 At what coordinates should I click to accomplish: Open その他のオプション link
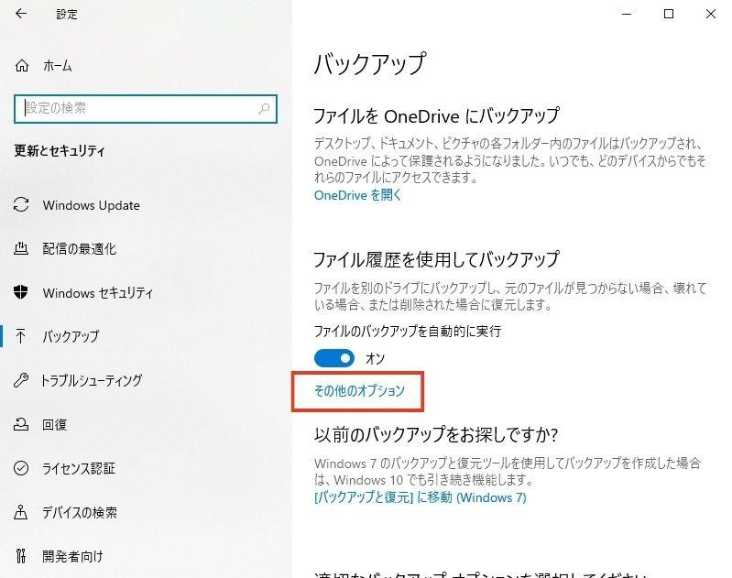coord(359,391)
